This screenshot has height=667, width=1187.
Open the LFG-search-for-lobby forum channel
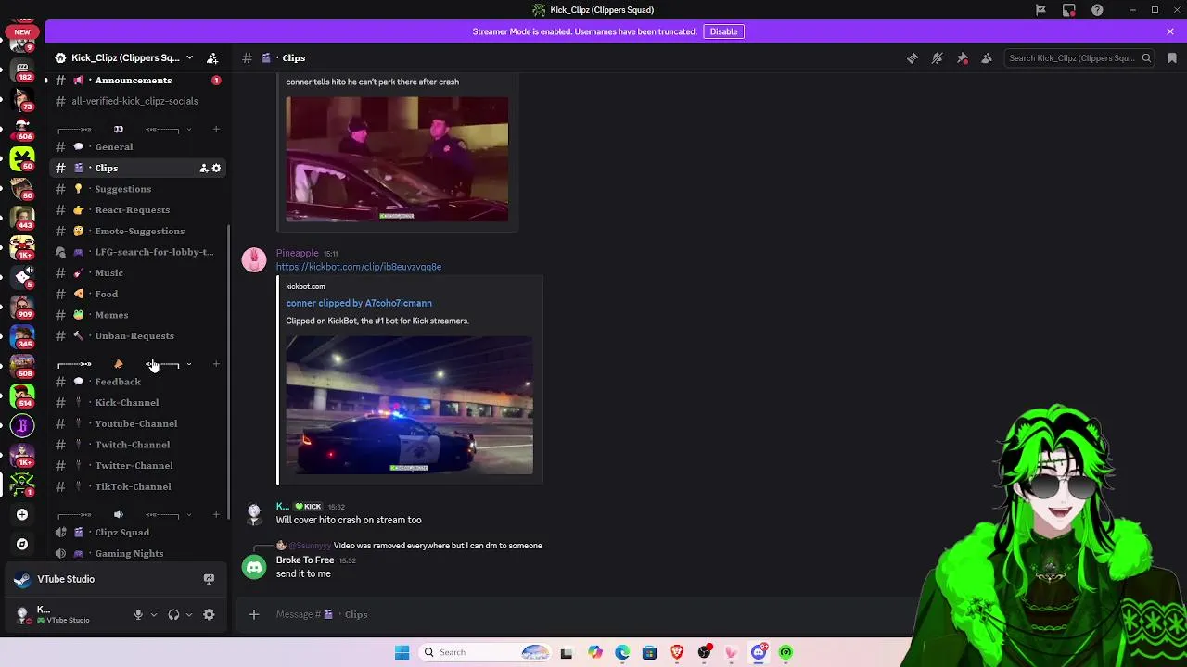(x=136, y=252)
